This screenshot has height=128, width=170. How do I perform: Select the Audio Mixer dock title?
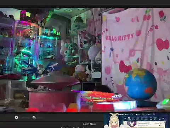pos(89,124)
